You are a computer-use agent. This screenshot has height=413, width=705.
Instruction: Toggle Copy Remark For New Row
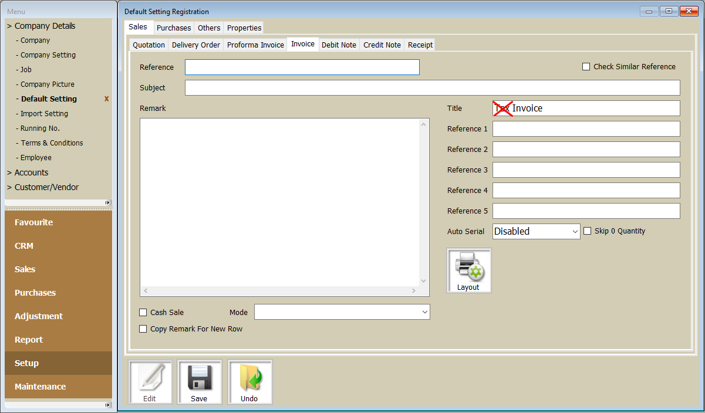(x=143, y=329)
